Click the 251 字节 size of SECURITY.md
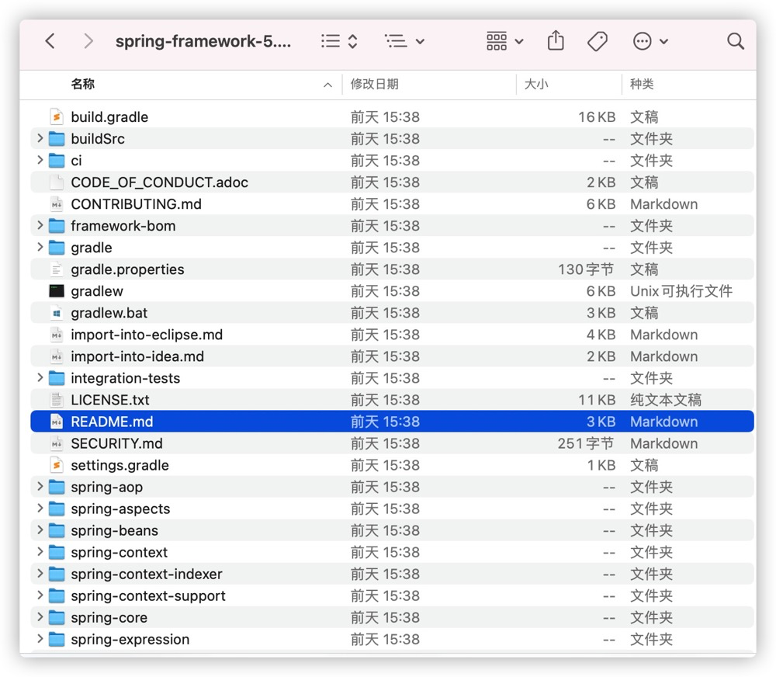This screenshot has width=776, height=677. pyautogui.click(x=585, y=444)
